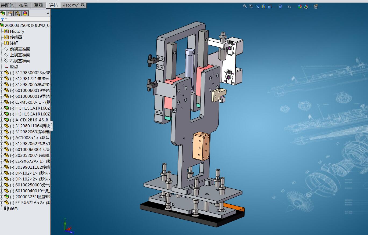368x235 pixels.
Task: Select the 前视基准面 plane
Action: (x=17, y=49)
